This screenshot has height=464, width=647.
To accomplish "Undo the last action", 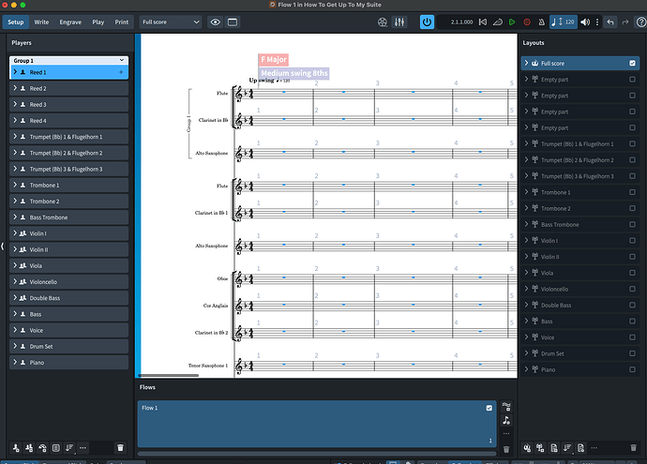I will (610, 22).
